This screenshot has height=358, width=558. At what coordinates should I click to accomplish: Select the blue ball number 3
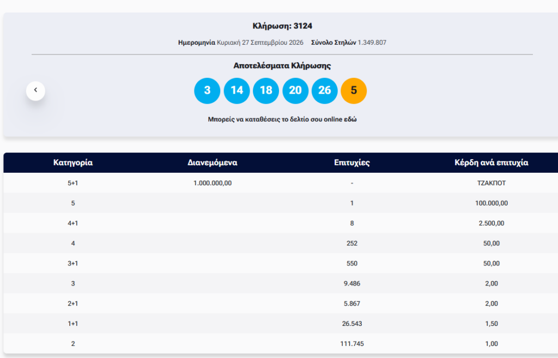coord(207,91)
